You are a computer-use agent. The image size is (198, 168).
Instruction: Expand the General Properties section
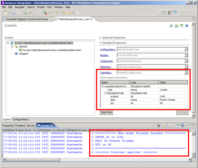click(100, 37)
